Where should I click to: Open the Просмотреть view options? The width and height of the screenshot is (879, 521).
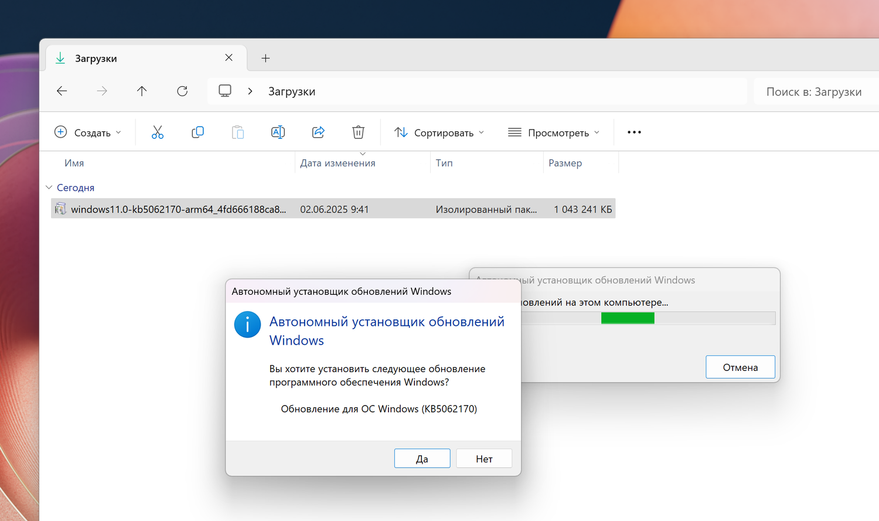point(554,132)
